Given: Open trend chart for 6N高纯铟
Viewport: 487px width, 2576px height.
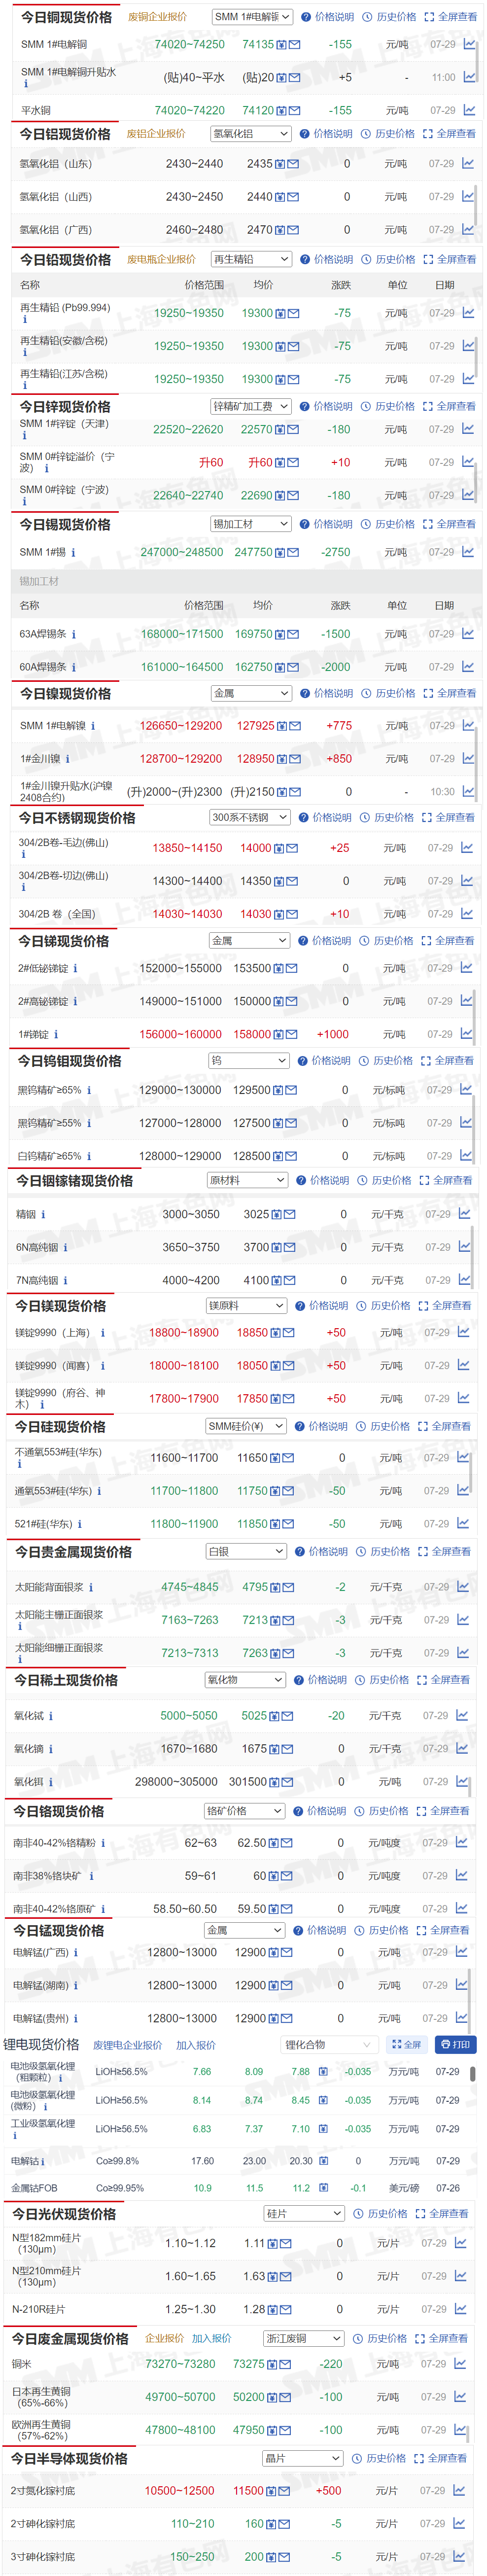Looking at the screenshot, I should [x=464, y=1246].
